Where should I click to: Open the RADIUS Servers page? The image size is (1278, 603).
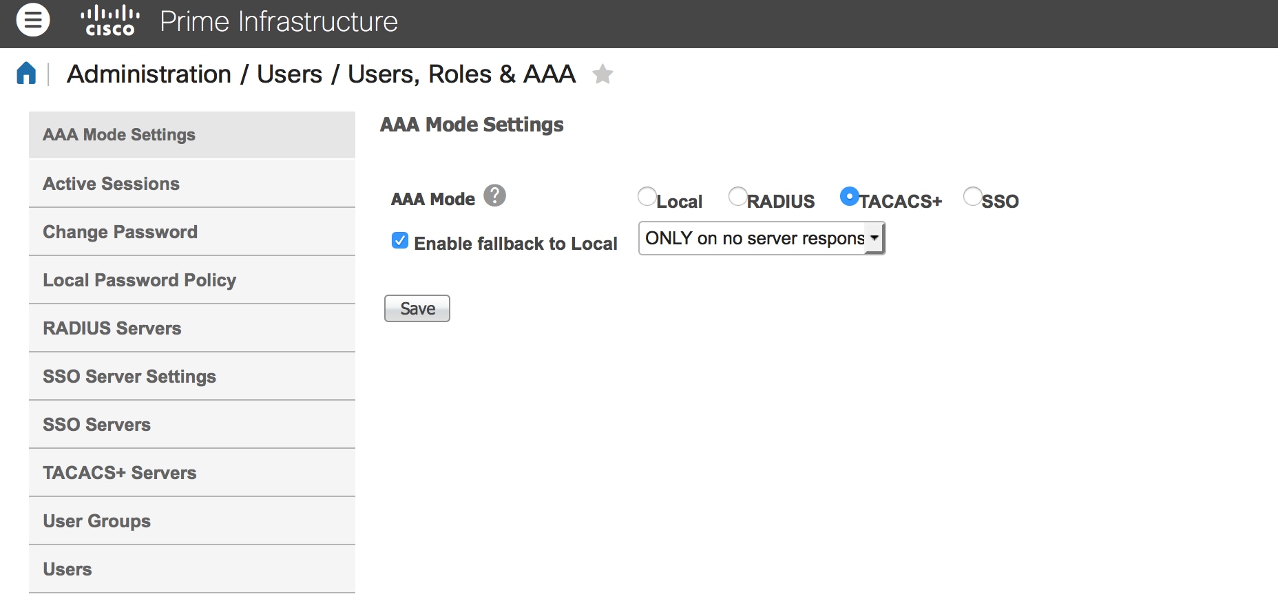pos(192,328)
